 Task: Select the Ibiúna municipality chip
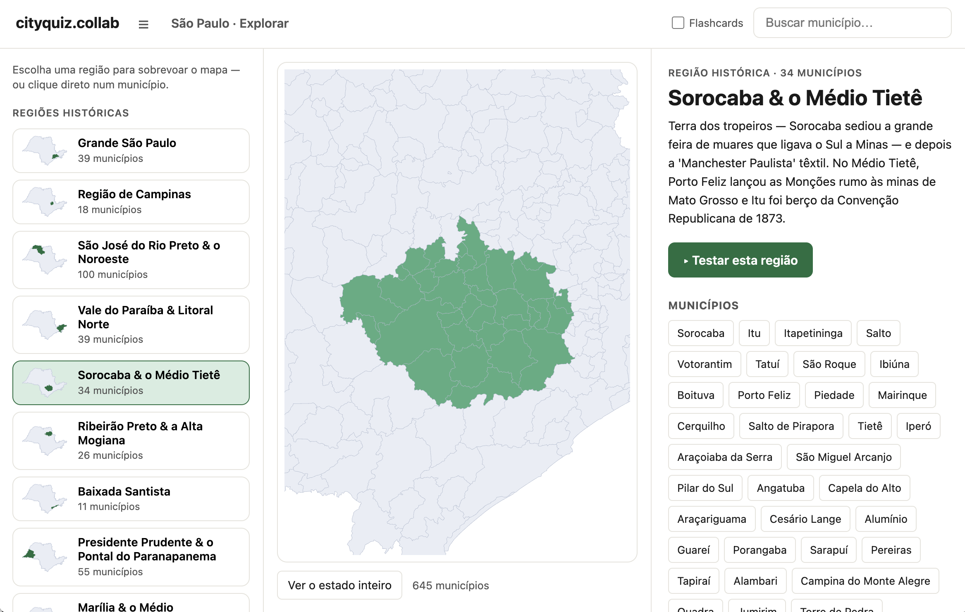[894, 364]
